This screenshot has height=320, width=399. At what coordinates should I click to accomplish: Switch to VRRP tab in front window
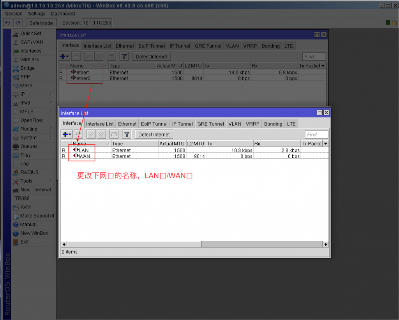pyautogui.click(x=252, y=124)
